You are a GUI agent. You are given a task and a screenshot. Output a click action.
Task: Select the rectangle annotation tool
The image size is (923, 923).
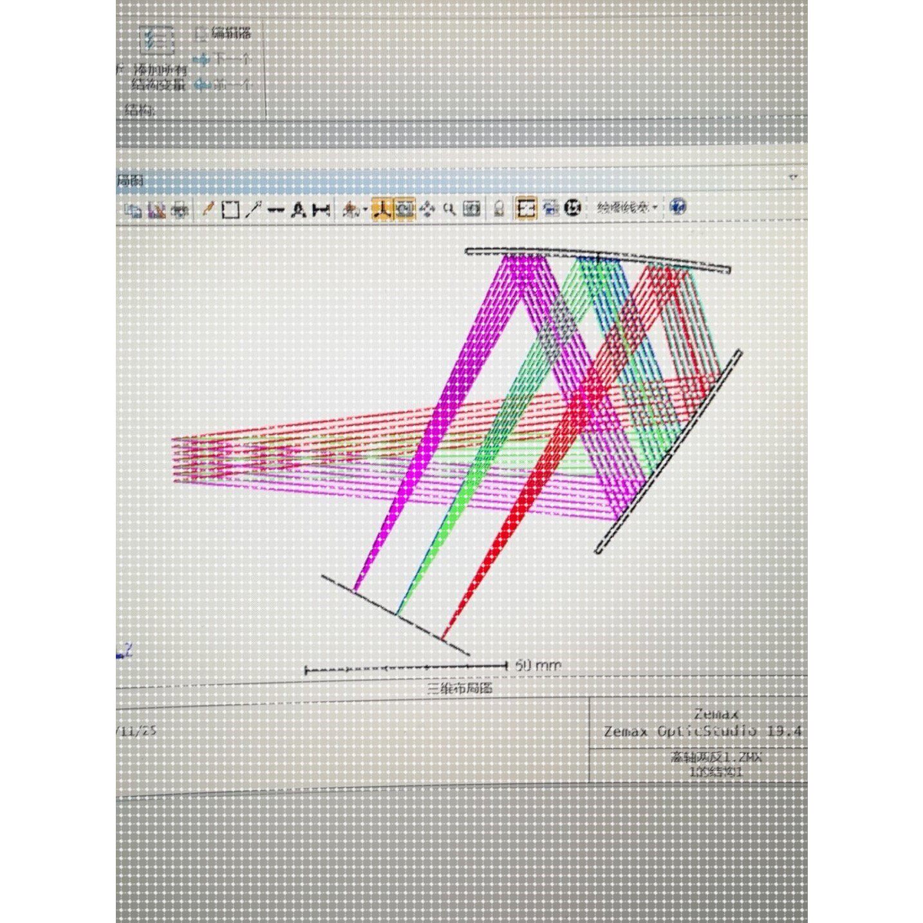tap(230, 209)
